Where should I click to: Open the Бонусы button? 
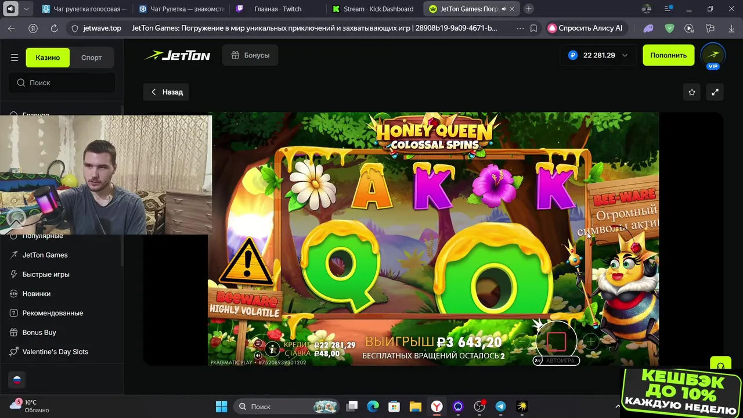point(250,55)
